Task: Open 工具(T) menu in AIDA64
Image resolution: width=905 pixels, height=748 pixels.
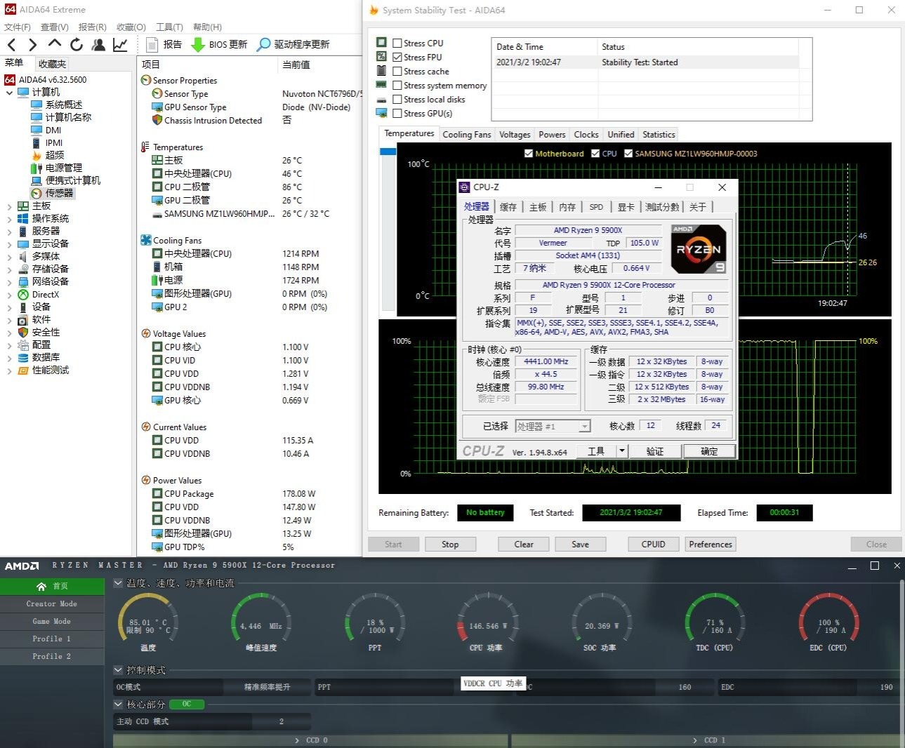Action: tap(169, 27)
